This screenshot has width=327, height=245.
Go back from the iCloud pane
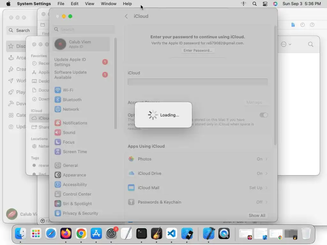click(x=126, y=16)
